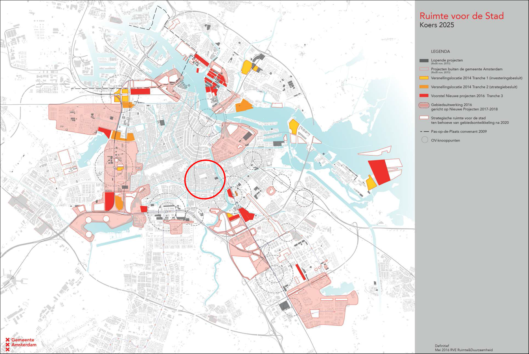This screenshot has height=354, width=529.
Task: Click the Gemeente Amsterdam logo
Action: (x=20, y=345)
